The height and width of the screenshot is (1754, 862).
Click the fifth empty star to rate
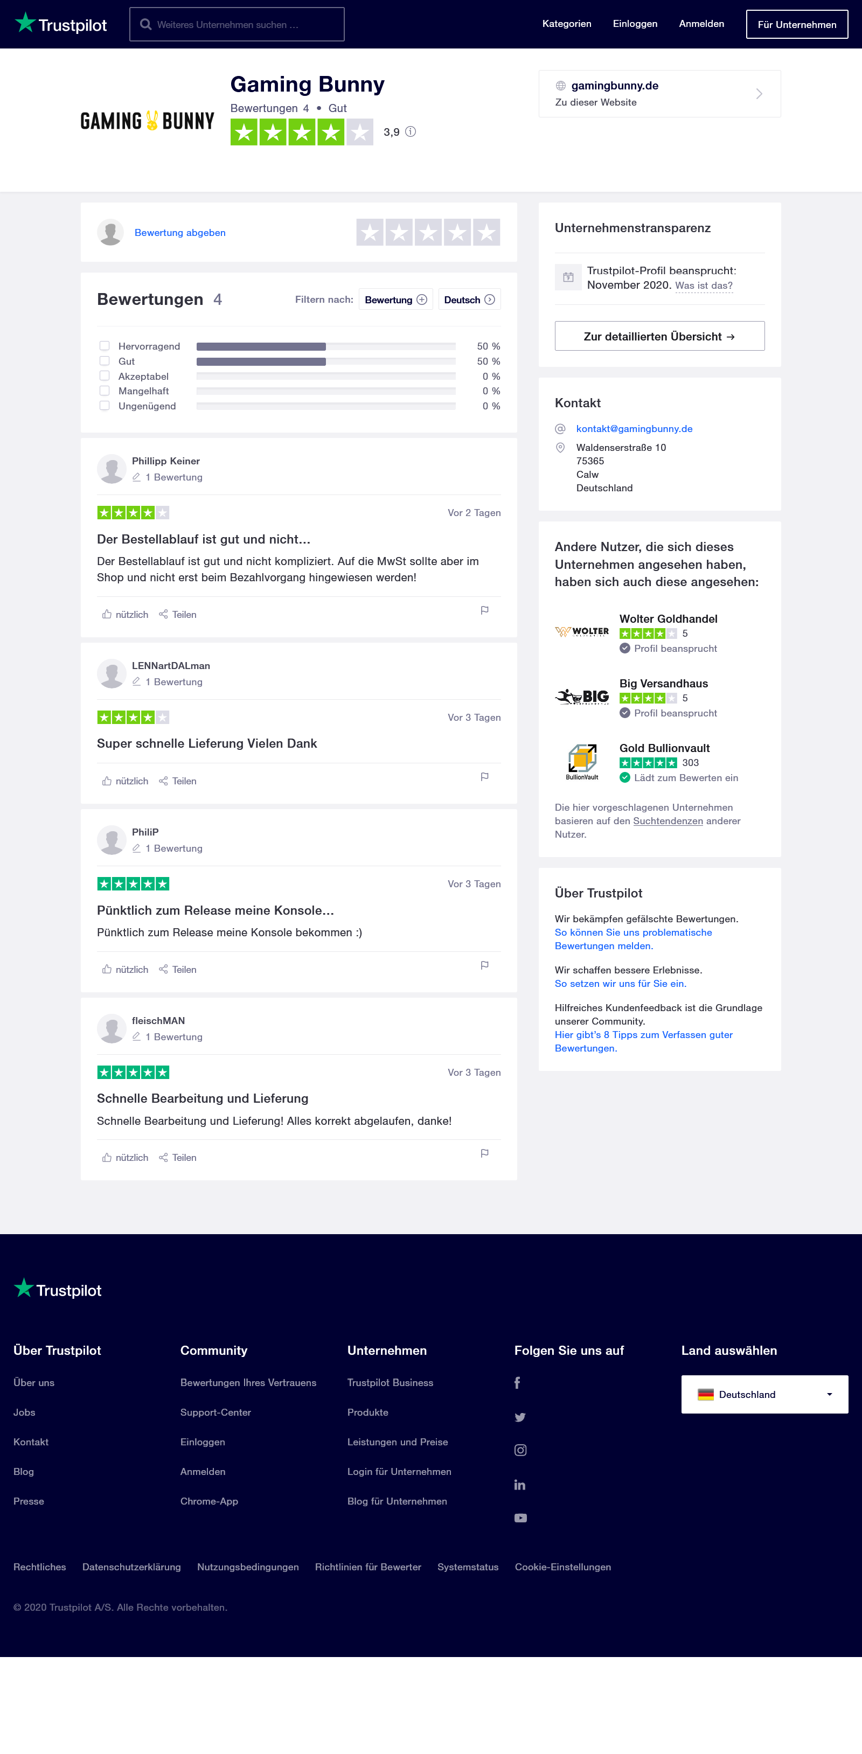pyautogui.click(x=486, y=233)
